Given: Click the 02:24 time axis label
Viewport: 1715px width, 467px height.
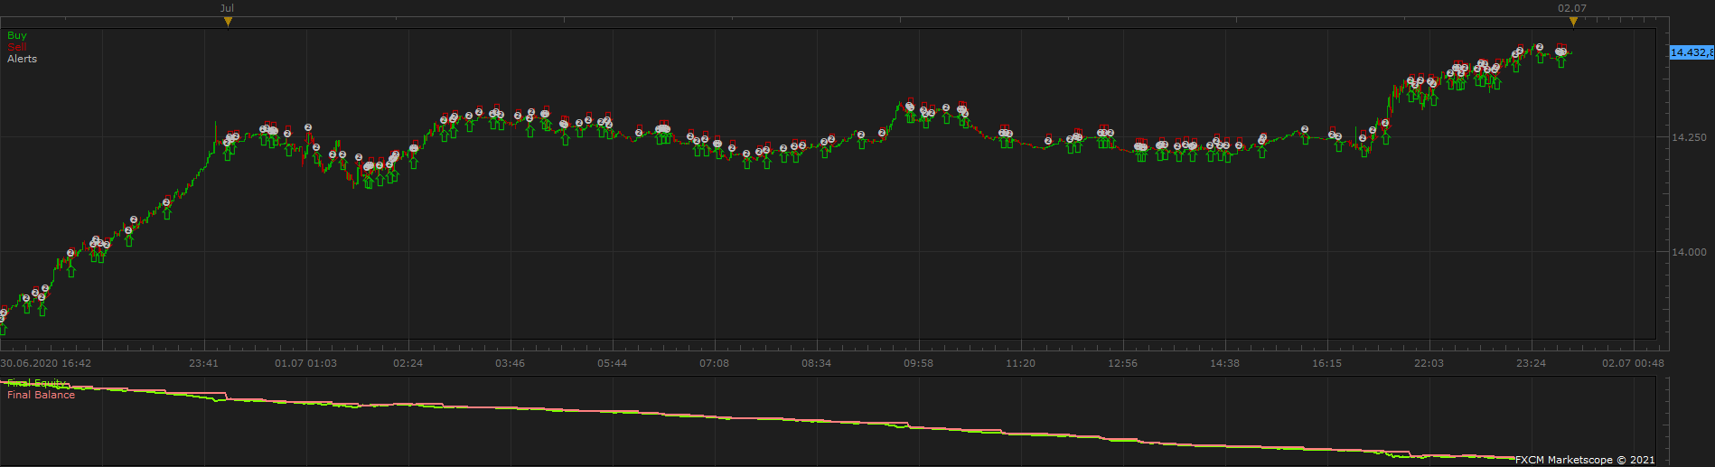Looking at the screenshot, I should point(408,363).
